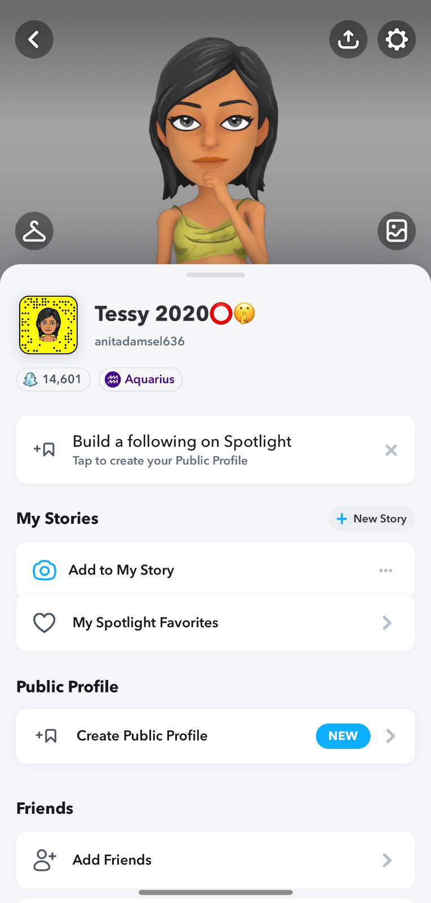Viewport: 431px width, 903px height.
Task: Tap the New Story button
Action: [372, 519]
